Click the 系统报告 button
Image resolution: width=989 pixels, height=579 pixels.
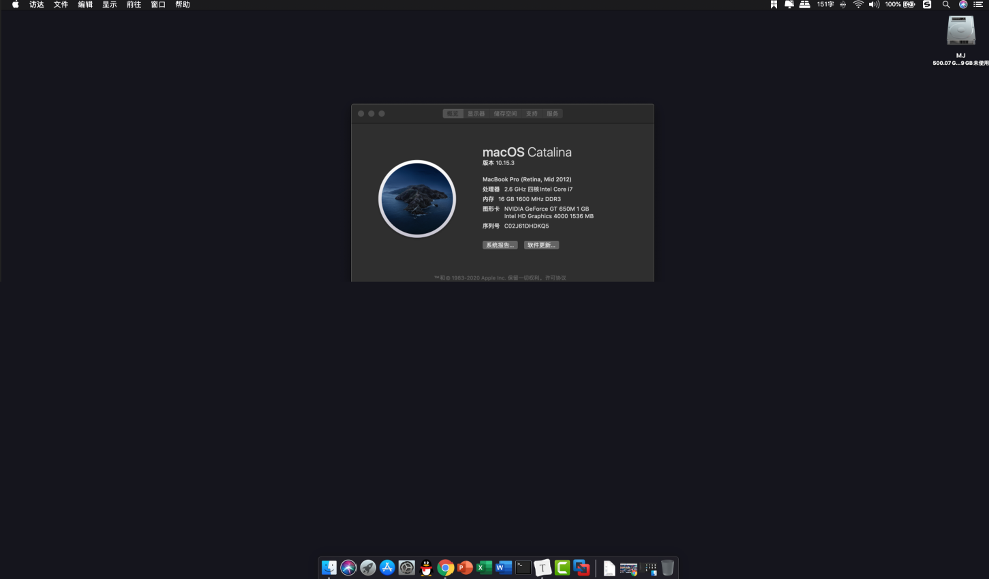pyautogui.click(x=500, y=246)
